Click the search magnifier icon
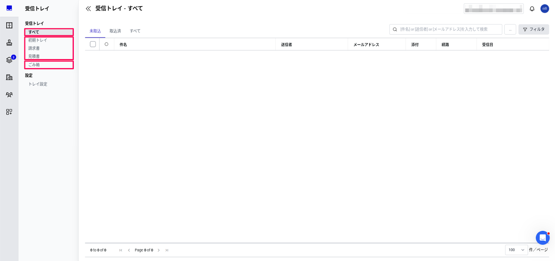Image resolution: width=560 pixels, height=261 pixels. (395, 29)
